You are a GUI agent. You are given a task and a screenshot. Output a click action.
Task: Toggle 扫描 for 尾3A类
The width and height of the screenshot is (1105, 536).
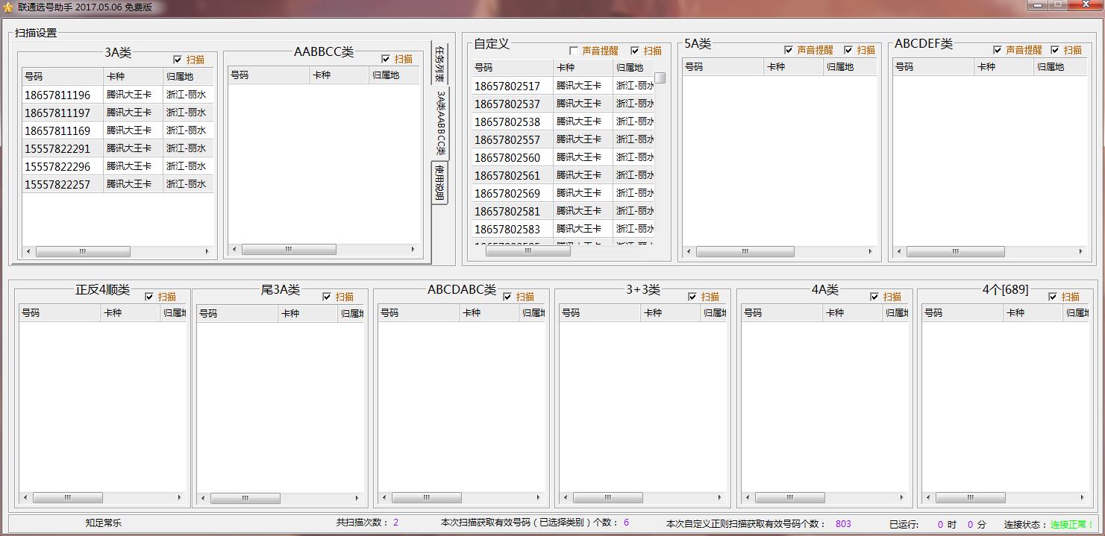click(x=327, y=297)
